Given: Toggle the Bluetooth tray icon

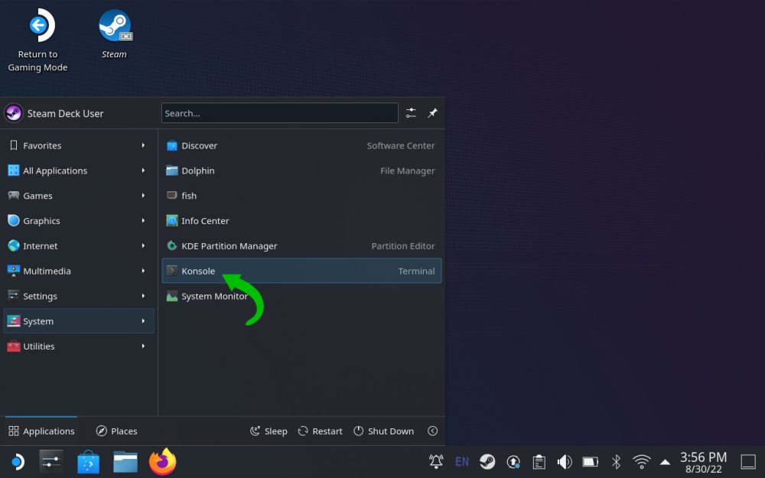Looking at the screenshot, I should click(x=616, y=462).
